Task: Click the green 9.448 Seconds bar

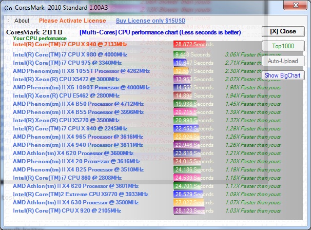Action: click(179, 54)
